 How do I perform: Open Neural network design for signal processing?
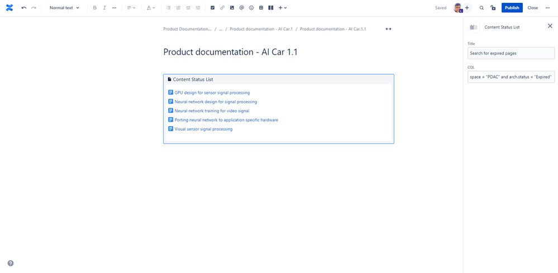pyautogui.click(x=216, y=102)
